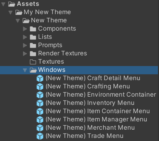The image size is (159, 141).
Task: Select the Textures folder label
Action: click(51, 62)
